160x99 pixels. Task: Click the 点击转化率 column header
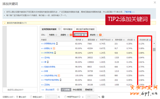tap(144, 40)
